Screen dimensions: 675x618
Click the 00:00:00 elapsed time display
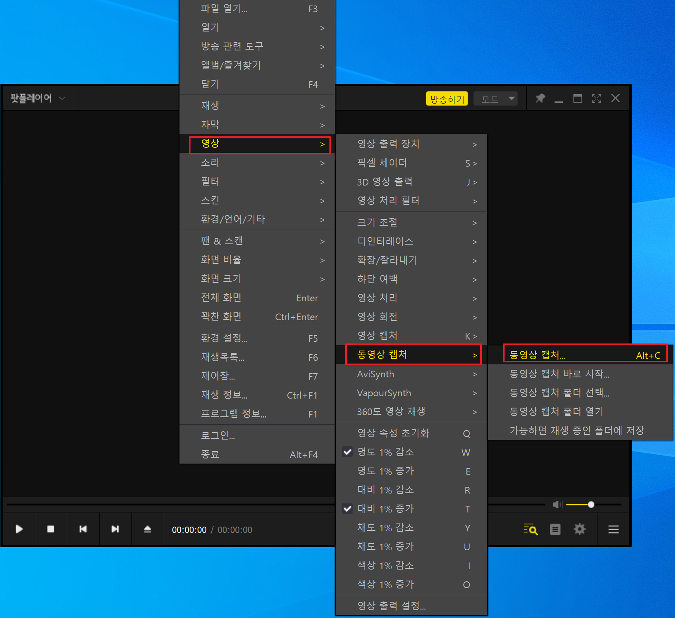tap(189, 530)
